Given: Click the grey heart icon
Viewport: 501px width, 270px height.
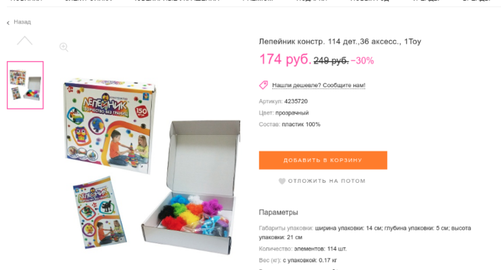Looking at the screenshot, I should (282, 181).
